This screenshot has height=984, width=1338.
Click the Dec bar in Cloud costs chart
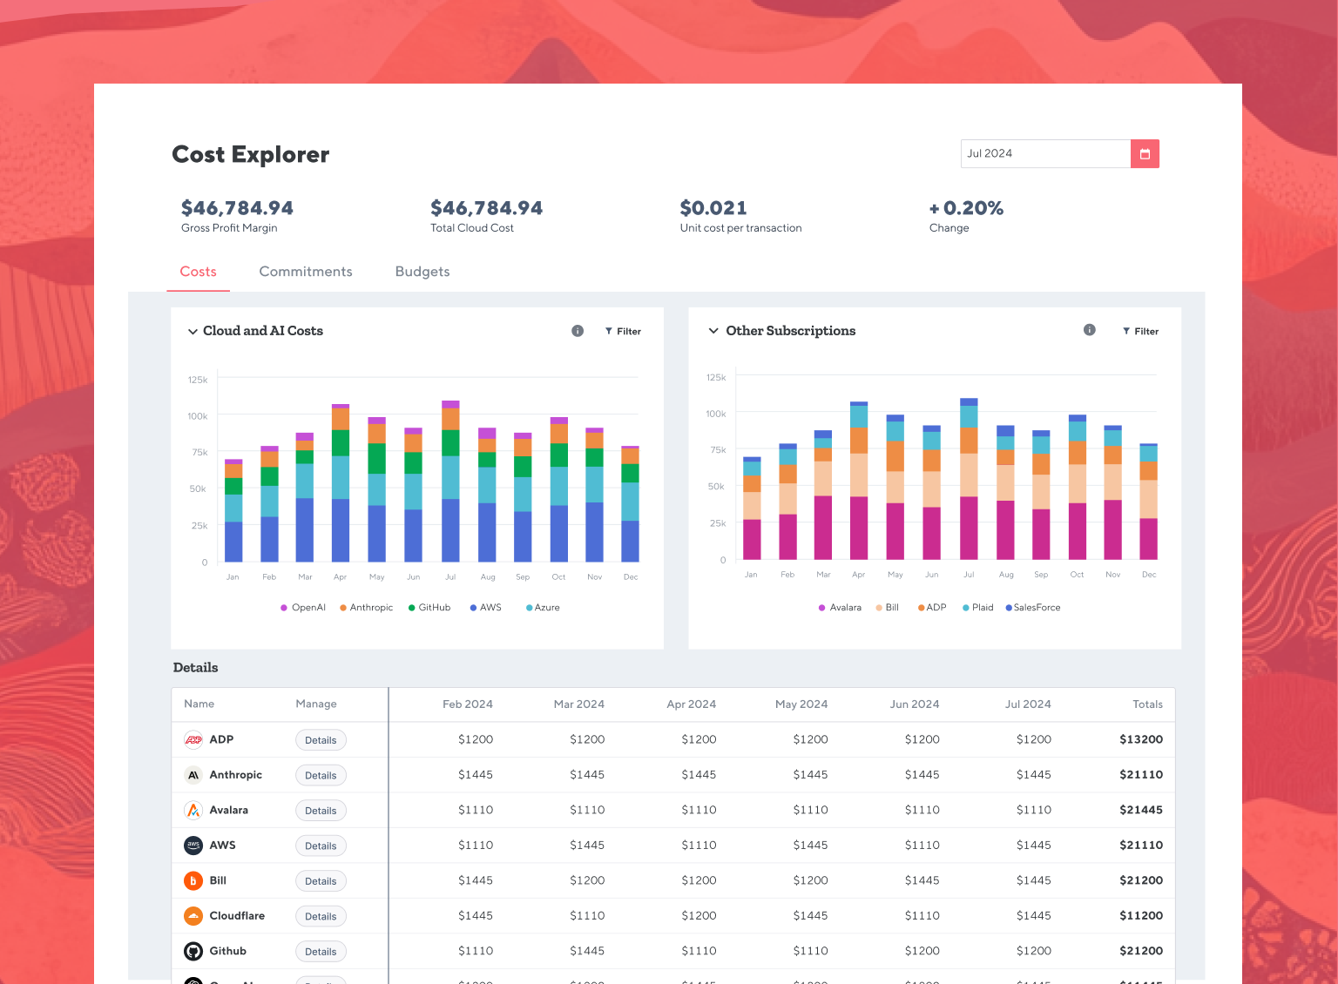pyautogui.click(x=630, y=504)
